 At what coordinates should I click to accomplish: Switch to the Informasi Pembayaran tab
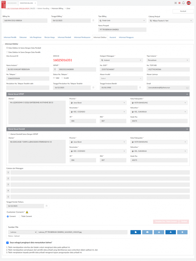(x=82, y=37)
